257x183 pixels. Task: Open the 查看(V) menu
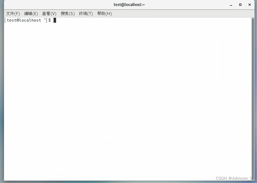(49, 13)
